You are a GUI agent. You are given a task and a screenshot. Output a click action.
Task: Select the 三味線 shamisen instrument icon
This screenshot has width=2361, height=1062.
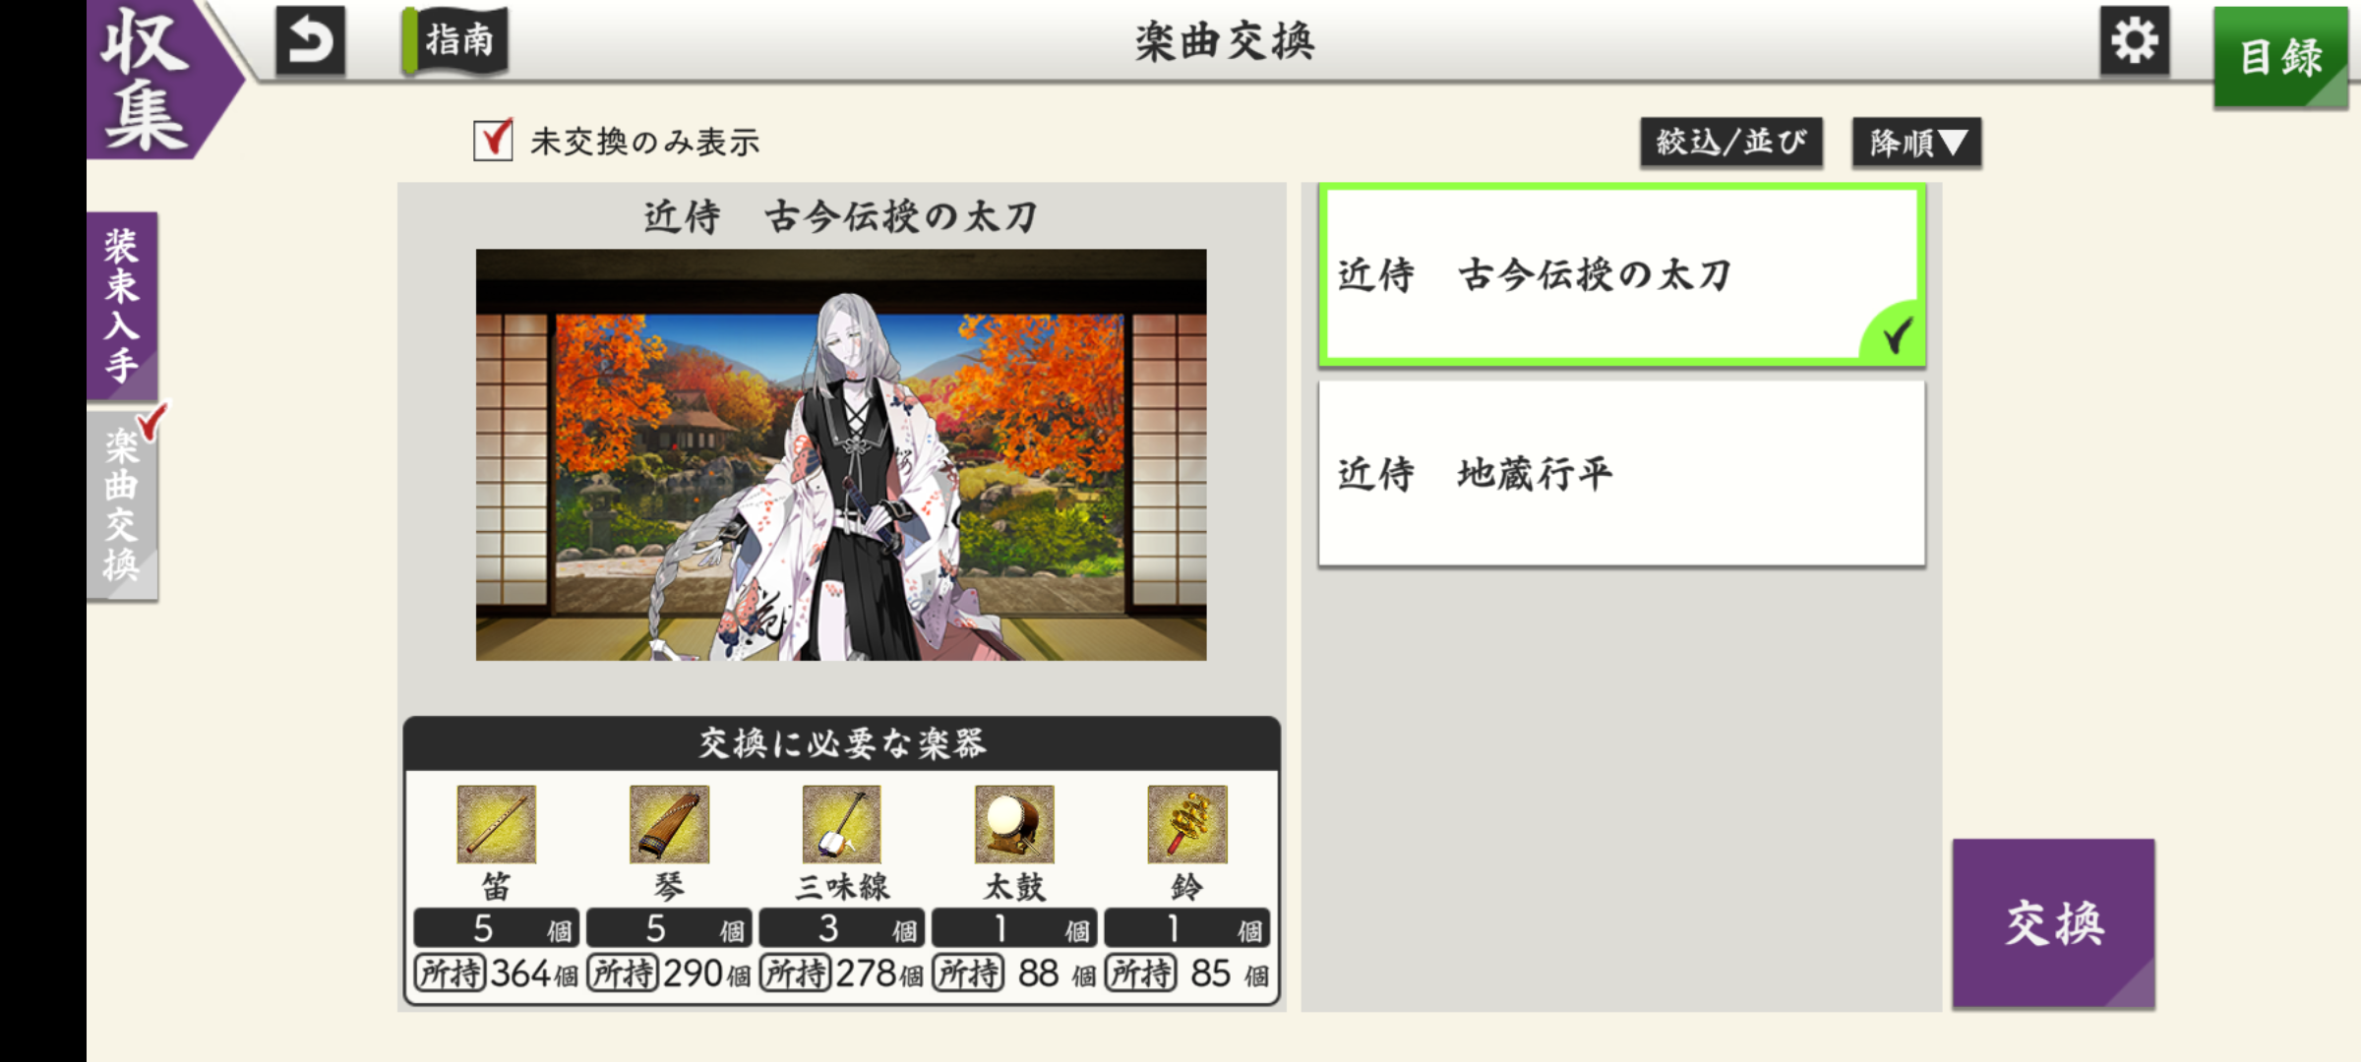pos(841,824)
